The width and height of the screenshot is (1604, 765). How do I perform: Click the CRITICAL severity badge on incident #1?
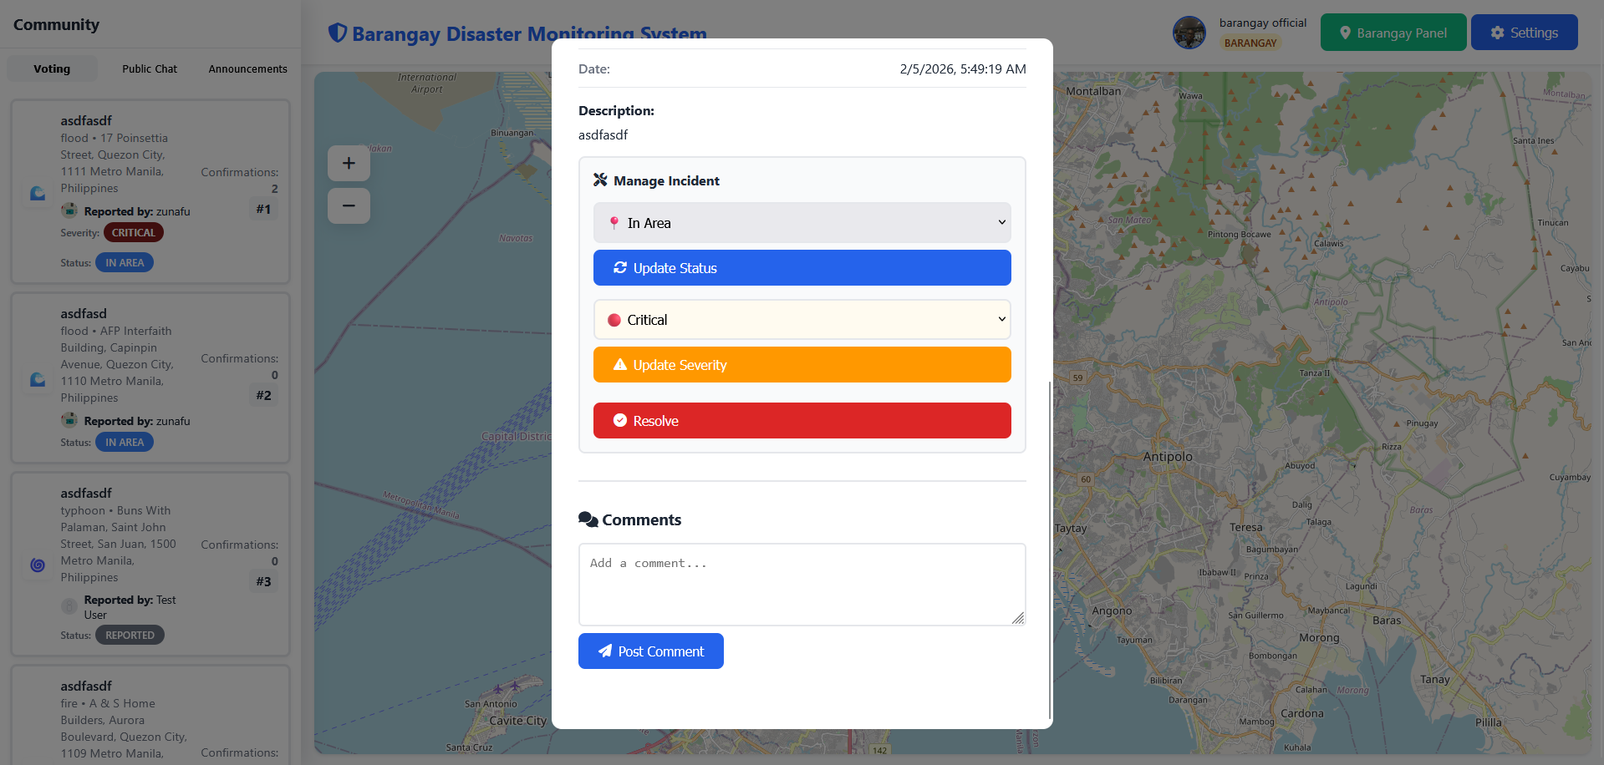pyautogui.click(x=134, y=233)
